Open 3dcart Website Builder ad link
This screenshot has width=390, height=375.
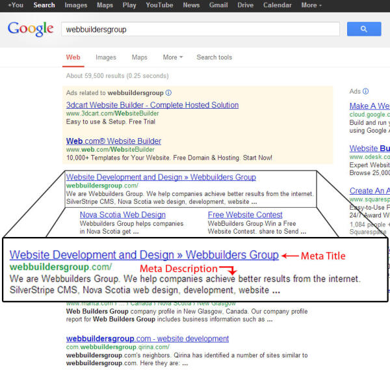click(152, 105)
